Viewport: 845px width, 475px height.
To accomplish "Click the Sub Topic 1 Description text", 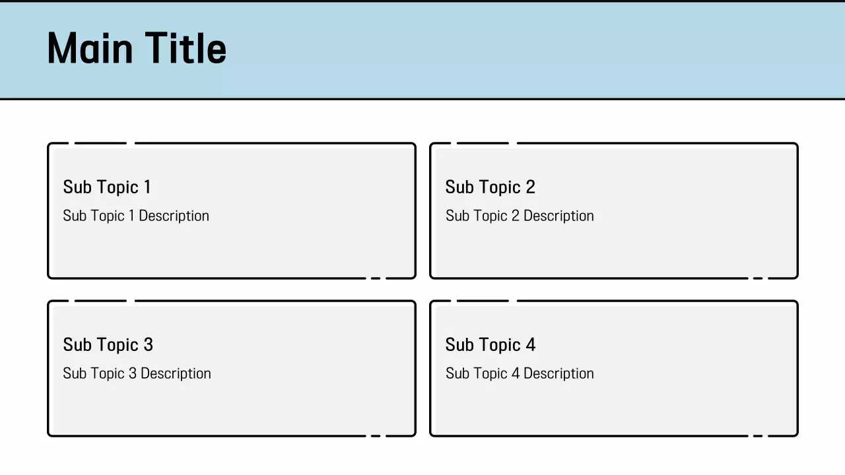I will coord(136,216).
